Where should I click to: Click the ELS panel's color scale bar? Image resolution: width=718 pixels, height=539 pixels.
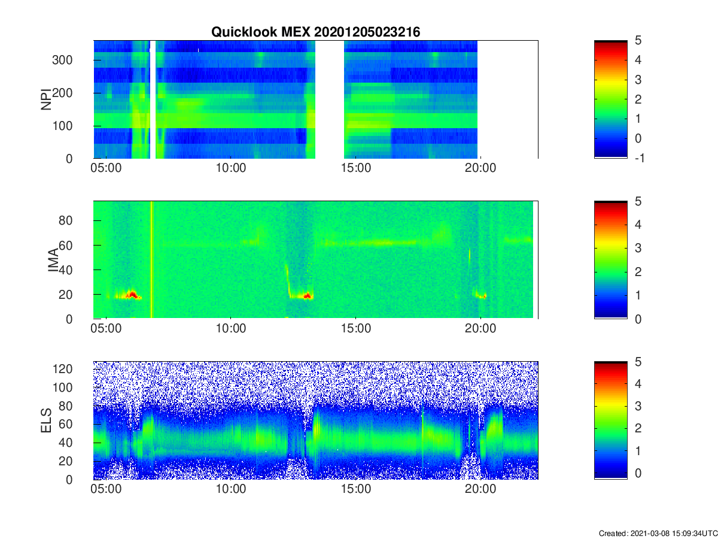(x=611, y=420)
